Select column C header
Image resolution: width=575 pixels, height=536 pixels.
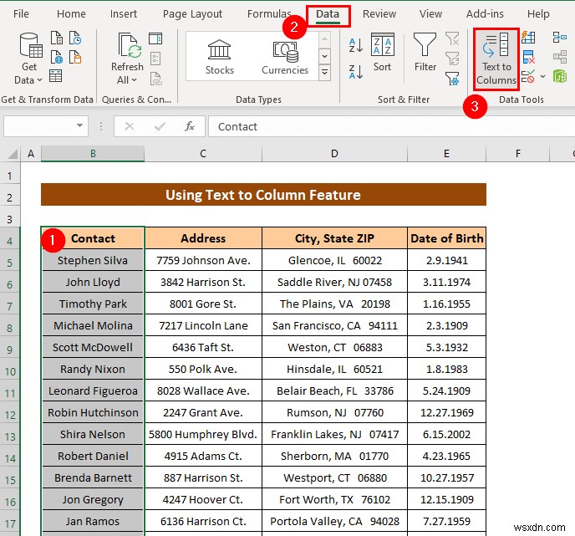[203, 153]
